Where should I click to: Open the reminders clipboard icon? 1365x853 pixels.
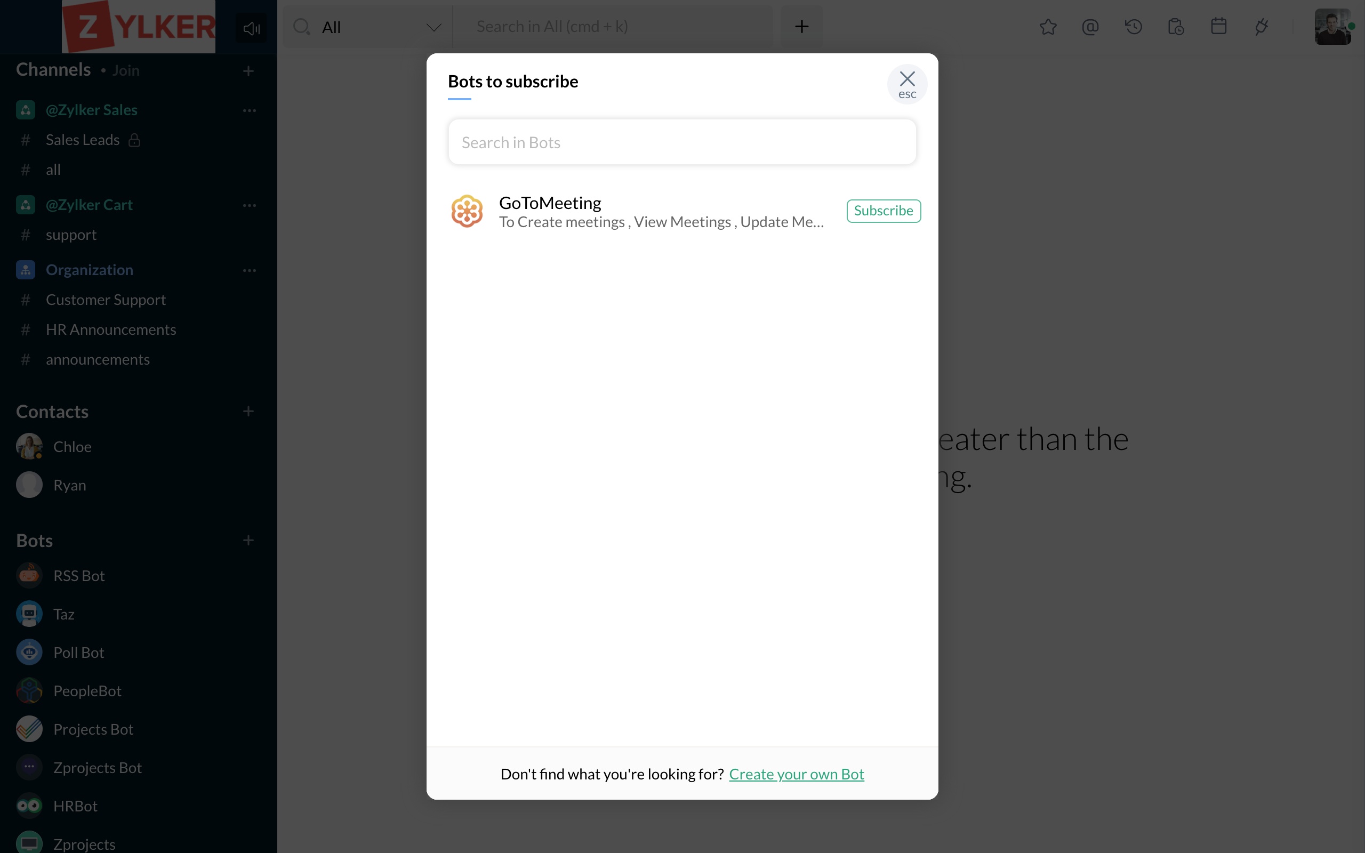[1176, 27]
